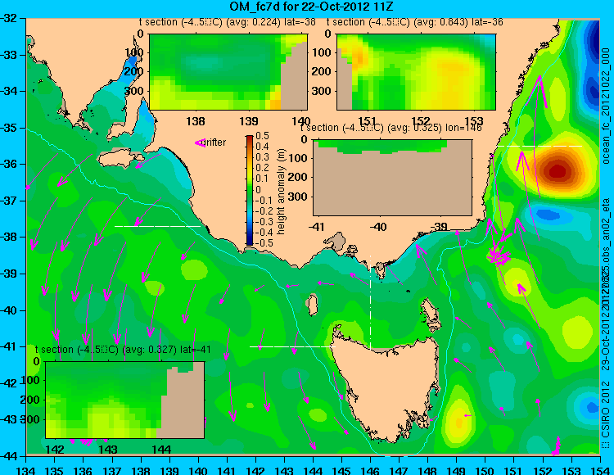Open the t section lat=-38 inset plot

228,72
